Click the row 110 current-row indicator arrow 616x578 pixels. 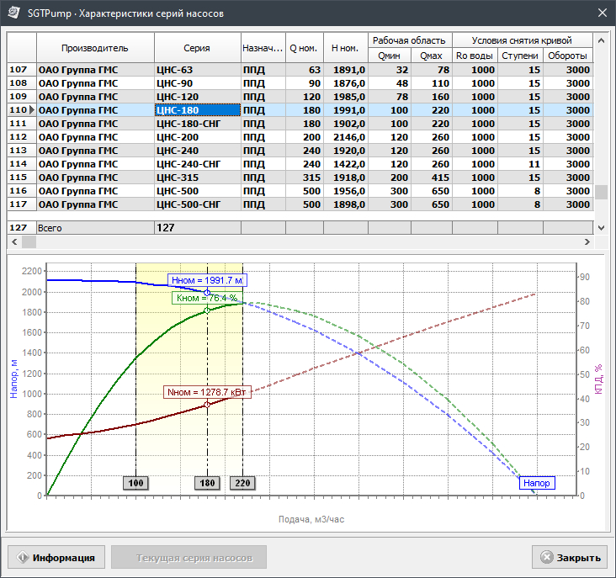tap(32, 110)
